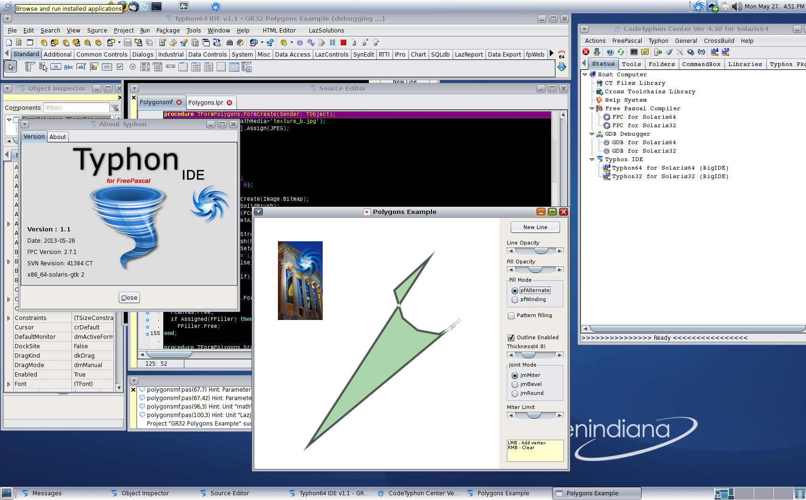Screen dimensions: 806x500
Task: Click the Thickness slider
Action: [535, 355]
